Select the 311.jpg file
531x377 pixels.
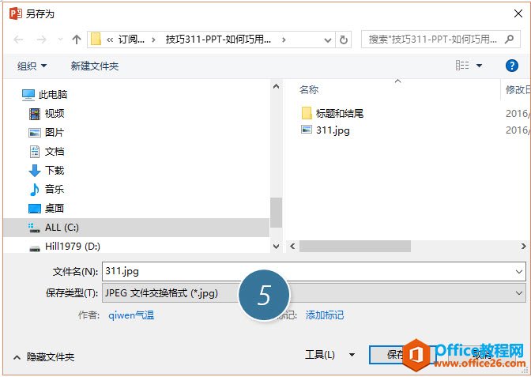click(325, 130)
